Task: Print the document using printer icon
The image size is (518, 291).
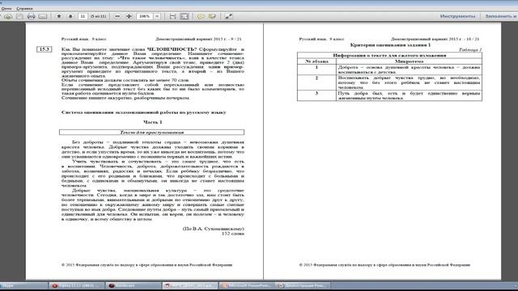Action: [x=31, y=16]
